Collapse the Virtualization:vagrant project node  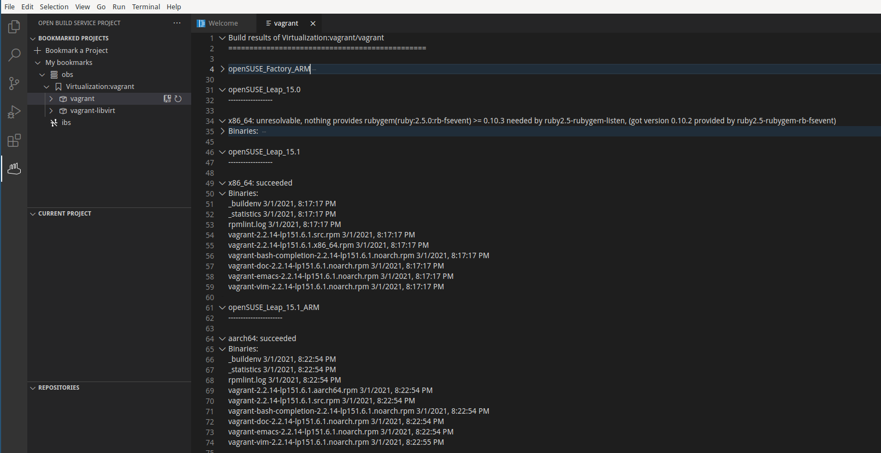coord(46,87)
